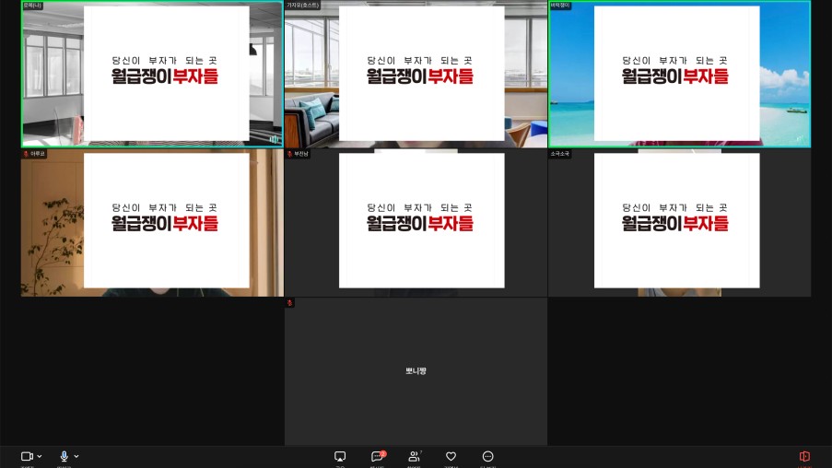Open the heart reactions menu
The width and height of the screenshot is (832, 468).
451,456
